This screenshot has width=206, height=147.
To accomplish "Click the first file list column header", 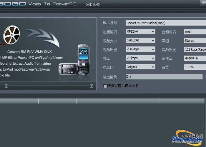I will pos(19,101).
